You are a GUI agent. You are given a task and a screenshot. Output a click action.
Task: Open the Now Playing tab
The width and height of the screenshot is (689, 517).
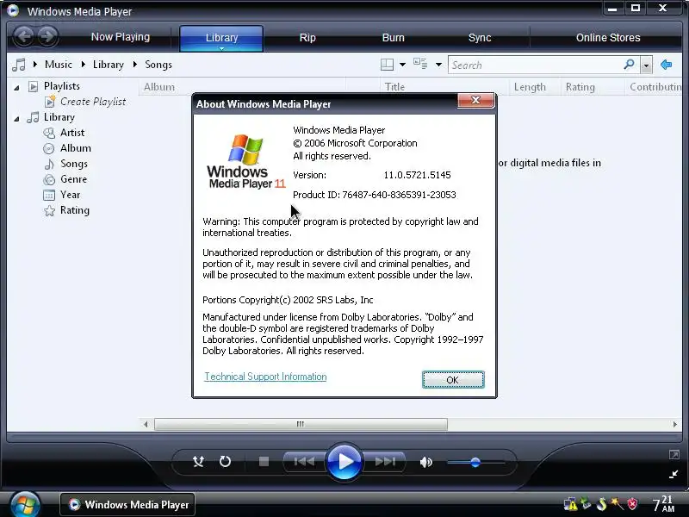coord(121,37)
